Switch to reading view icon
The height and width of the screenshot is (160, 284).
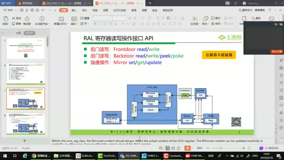pos(178,148)
